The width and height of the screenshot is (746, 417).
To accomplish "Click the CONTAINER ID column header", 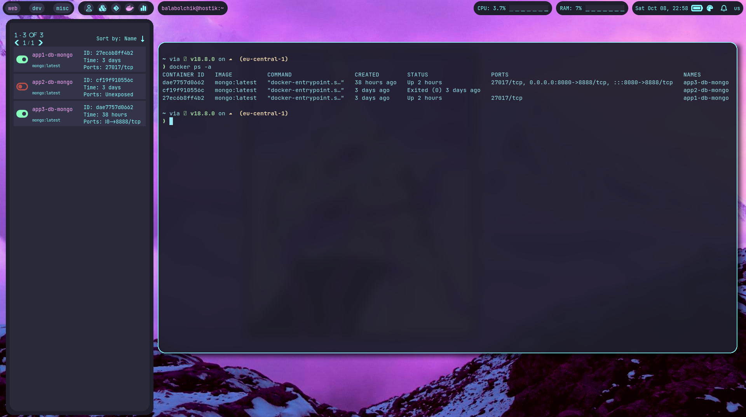I will click(x=183, y=75).
